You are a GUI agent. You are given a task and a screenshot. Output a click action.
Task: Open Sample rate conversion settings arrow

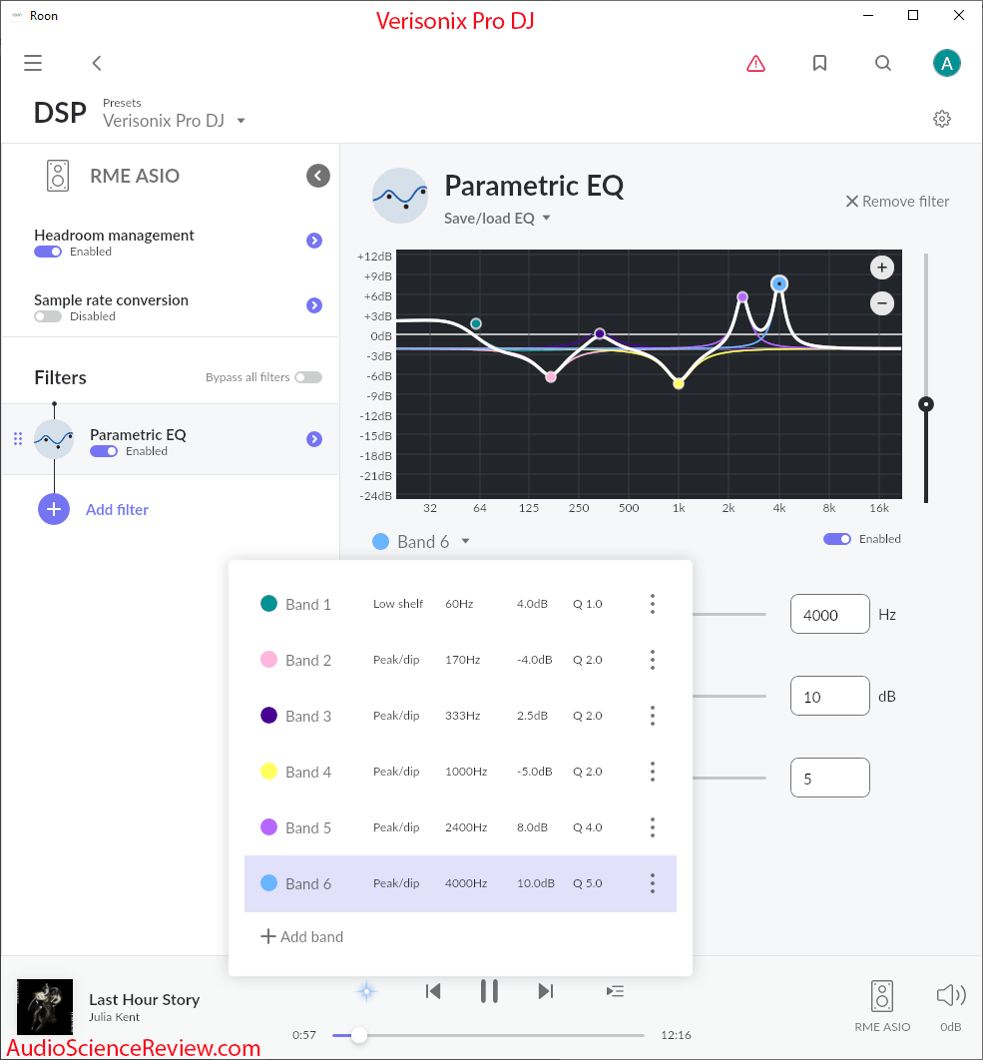point(313,305)
